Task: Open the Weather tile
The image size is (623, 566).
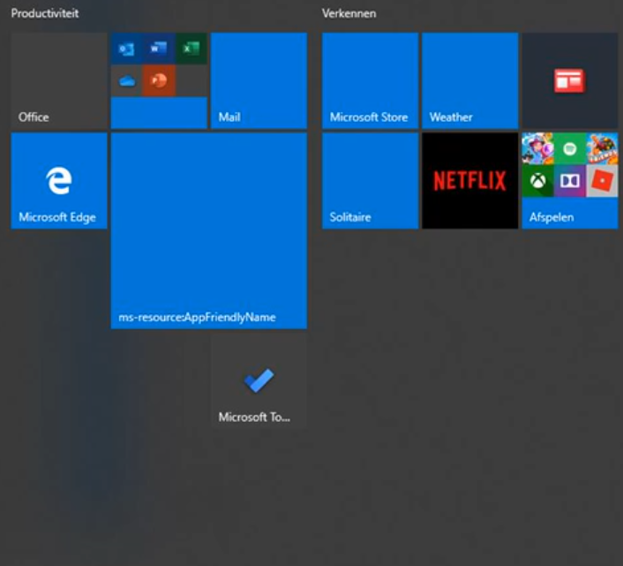Action: point(470,80)
